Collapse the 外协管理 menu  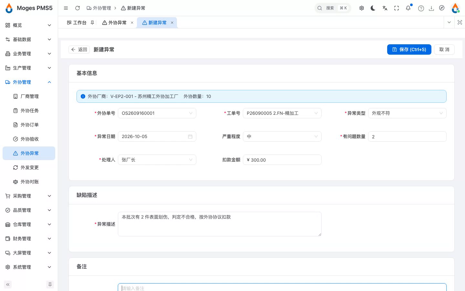(x=29, y=82)
